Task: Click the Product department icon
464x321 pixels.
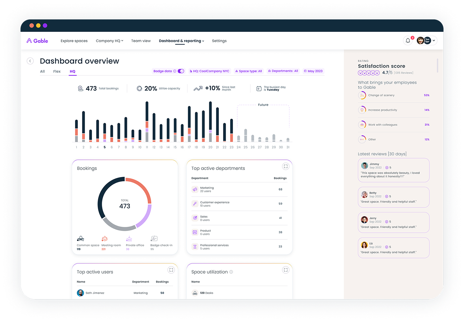Action: coord(195,232)
